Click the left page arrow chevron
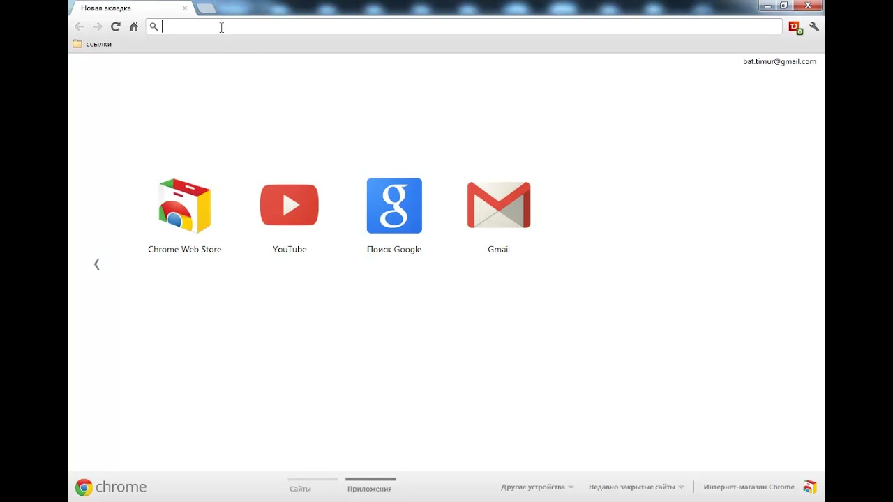 coord(97,264)
